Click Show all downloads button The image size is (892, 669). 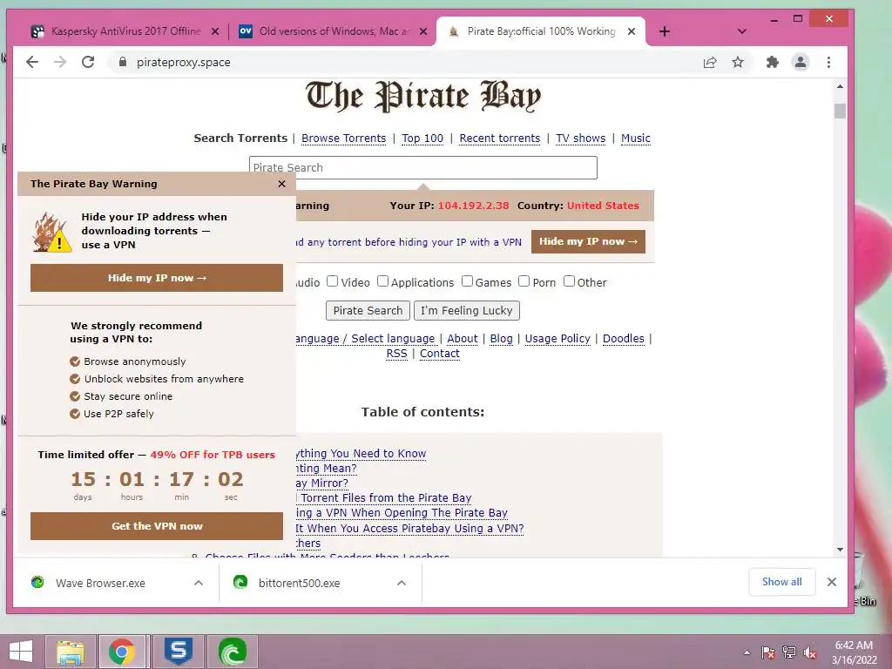point(781,582)
